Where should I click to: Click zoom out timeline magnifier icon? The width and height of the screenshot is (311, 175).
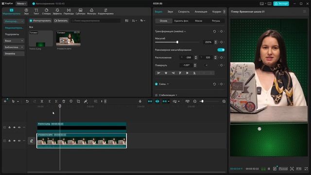pos(195,102)
